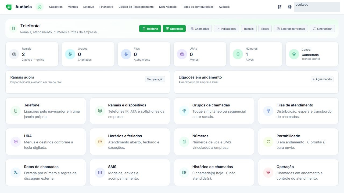
Task: Click the Central Conectada heartbeat icon
Action: tap(294, 54)
